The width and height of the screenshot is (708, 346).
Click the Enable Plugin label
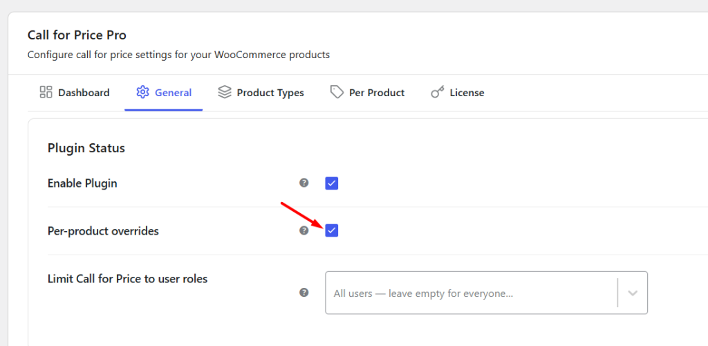tap(82, 183)
